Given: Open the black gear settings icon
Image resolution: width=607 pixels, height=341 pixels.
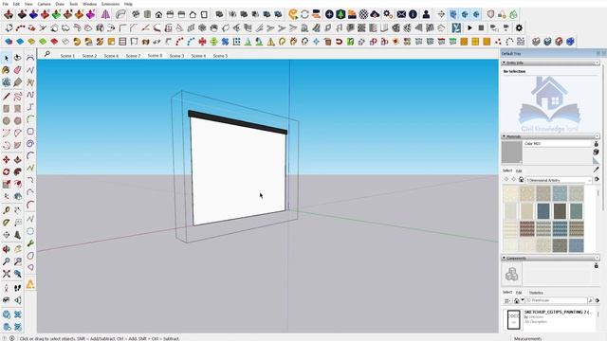Looking at the screenshot, I should (519, 27).
